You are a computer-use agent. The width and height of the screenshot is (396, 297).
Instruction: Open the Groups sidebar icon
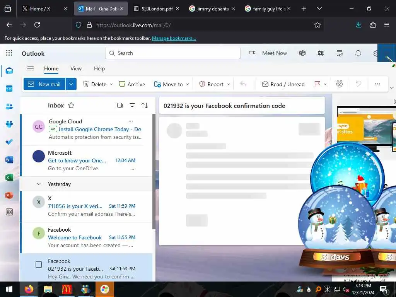pos(9,124)
